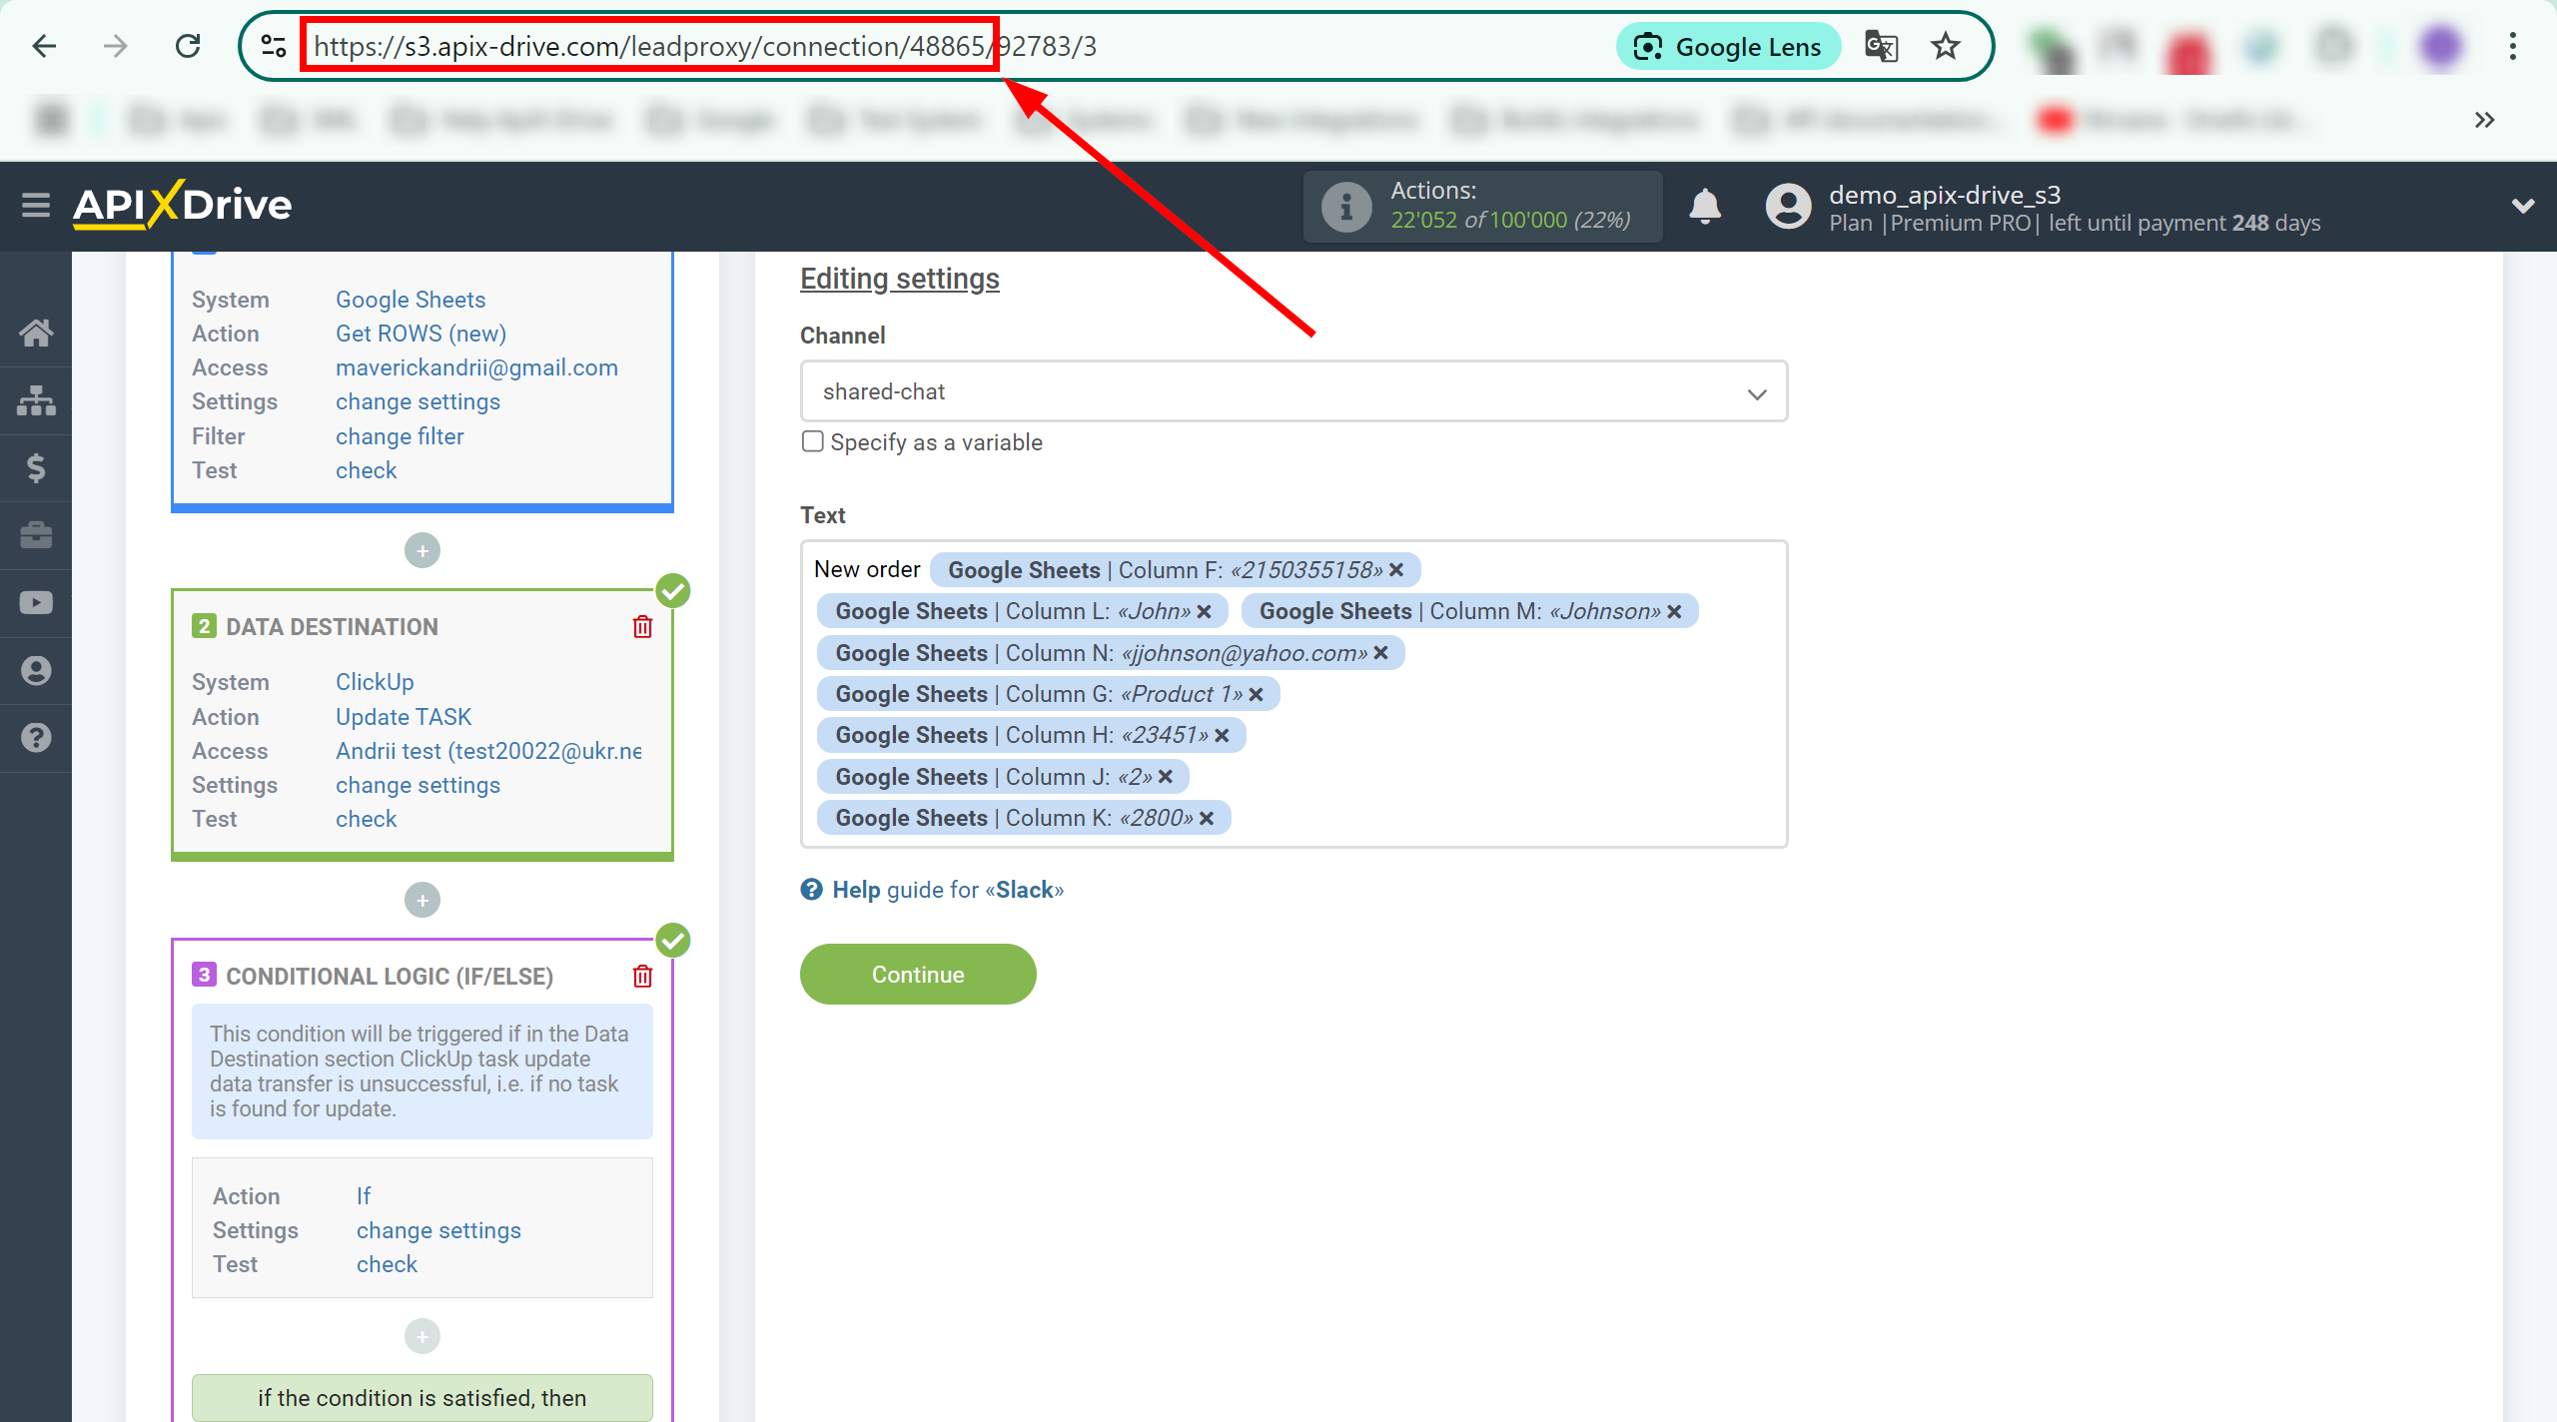Image resolution: width=2557 pixels, height=1422 pixels.
Task: Click the ApiX-Drive logo
Action: [x=182, y=206]
